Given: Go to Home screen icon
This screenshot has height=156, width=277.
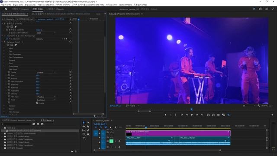Looking at the screenshot, I should pos(6,9).
